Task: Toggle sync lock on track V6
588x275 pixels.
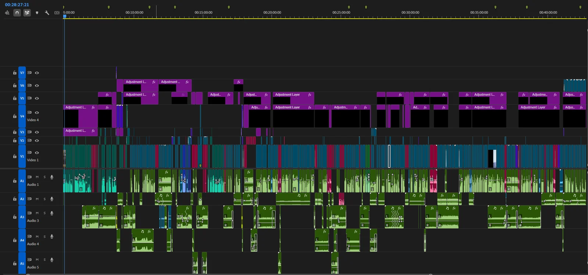Action: pos(29,85)
